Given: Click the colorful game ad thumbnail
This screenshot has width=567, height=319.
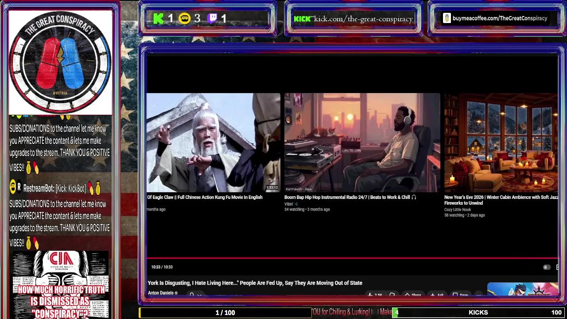Looking at the screenshot, I should 523,289.
